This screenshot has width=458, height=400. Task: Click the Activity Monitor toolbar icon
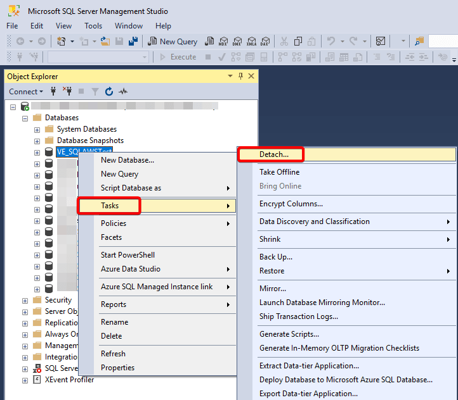[381, 41]
